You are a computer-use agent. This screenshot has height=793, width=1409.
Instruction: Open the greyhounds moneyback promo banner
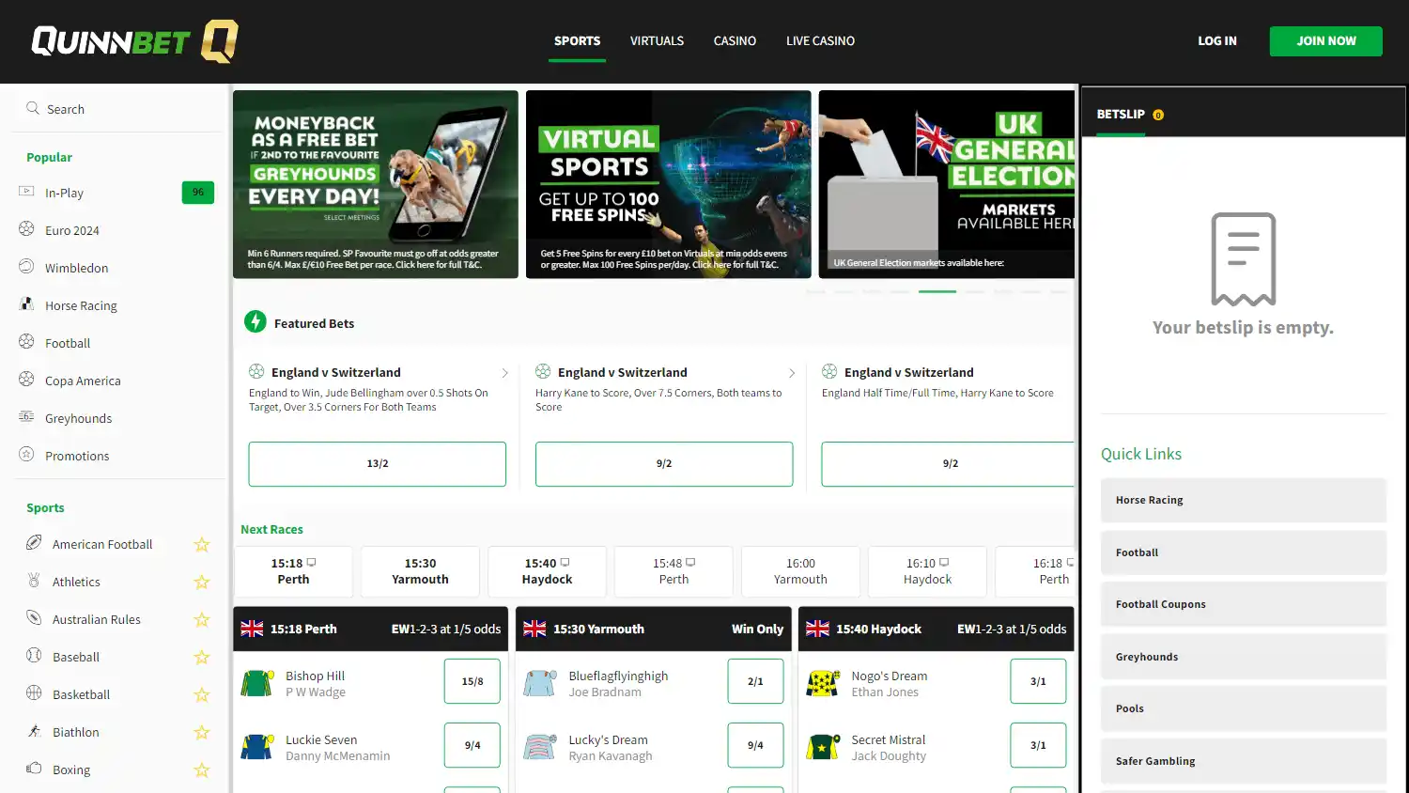click(x=376, y=184)
